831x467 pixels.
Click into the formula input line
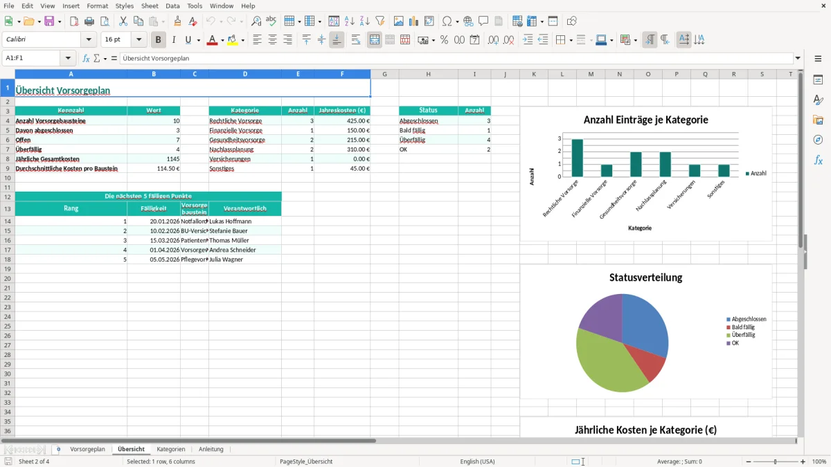click(456, 58)
